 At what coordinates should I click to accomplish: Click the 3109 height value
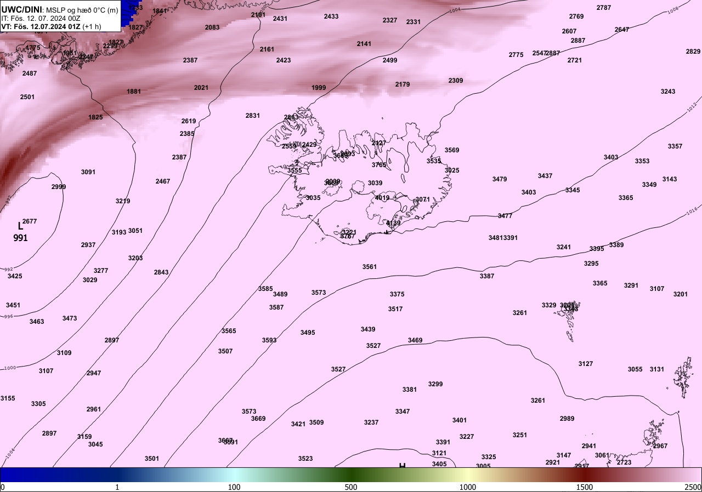64,353
